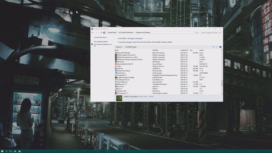The height and width of the screenshot is (153, 272).
Task: Click the Up one level arrow
Action: click(x=102, y=33)
